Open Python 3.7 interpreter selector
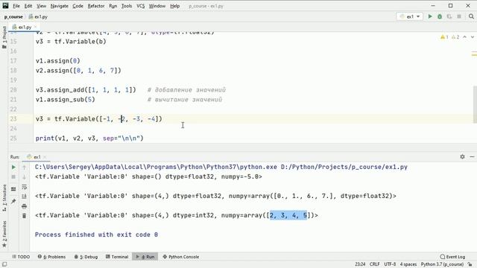Viewport: 477px width, 268px height. [x=442, y=264]
